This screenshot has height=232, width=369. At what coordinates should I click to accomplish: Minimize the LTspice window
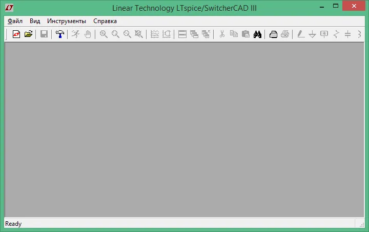[x=322, y=6]
